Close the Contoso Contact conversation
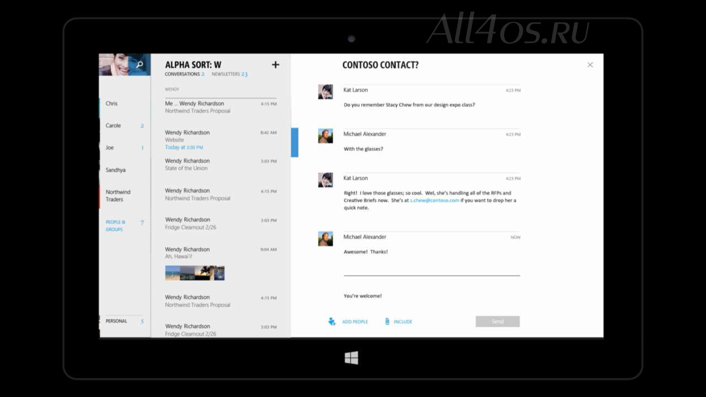706x397 pixels. (x=590, y=65)
